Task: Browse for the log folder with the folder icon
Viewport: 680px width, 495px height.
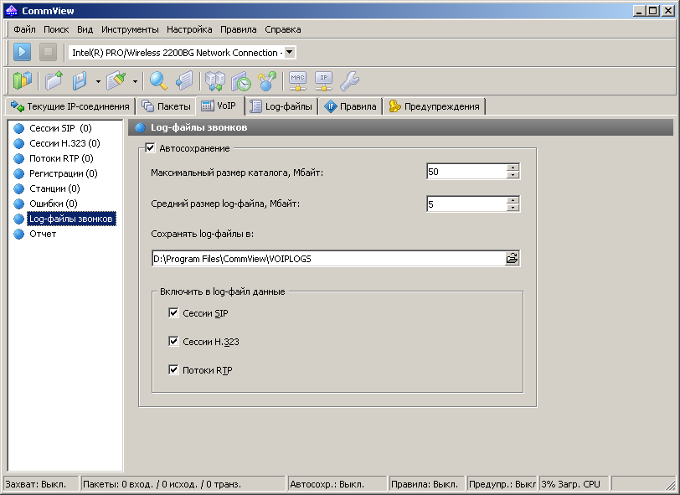Action: click(513, 259)
